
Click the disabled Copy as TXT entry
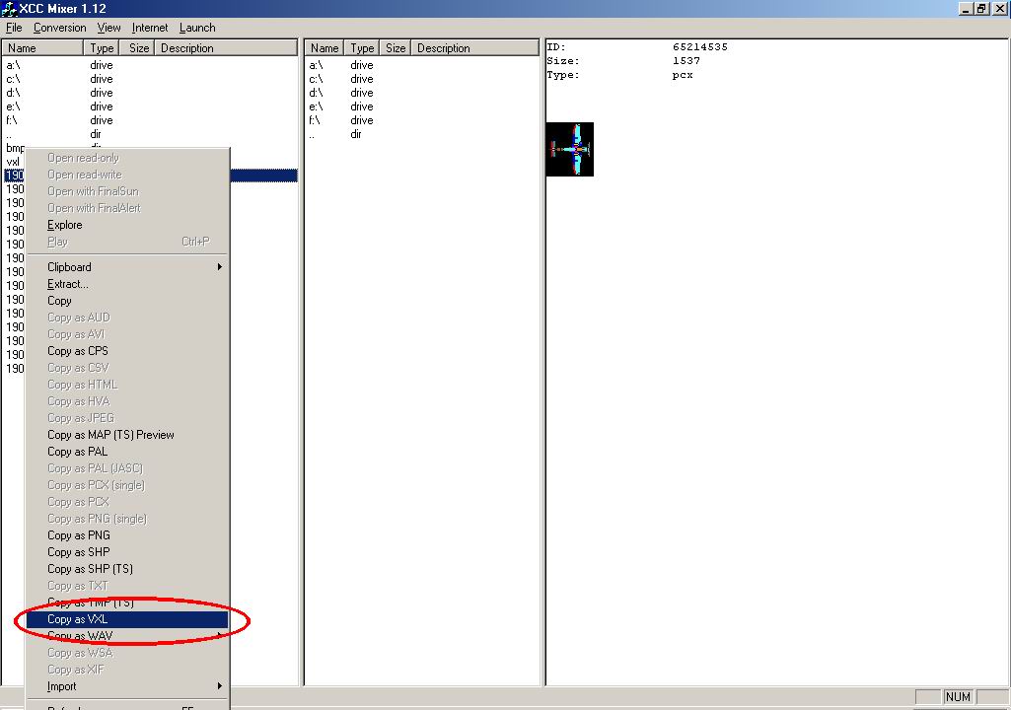pyautogui.click(x=127, y=586)
